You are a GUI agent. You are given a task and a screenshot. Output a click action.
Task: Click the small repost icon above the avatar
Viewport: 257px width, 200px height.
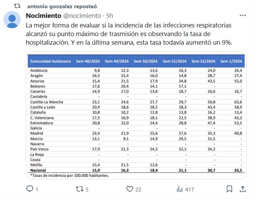tap(16, 6)
